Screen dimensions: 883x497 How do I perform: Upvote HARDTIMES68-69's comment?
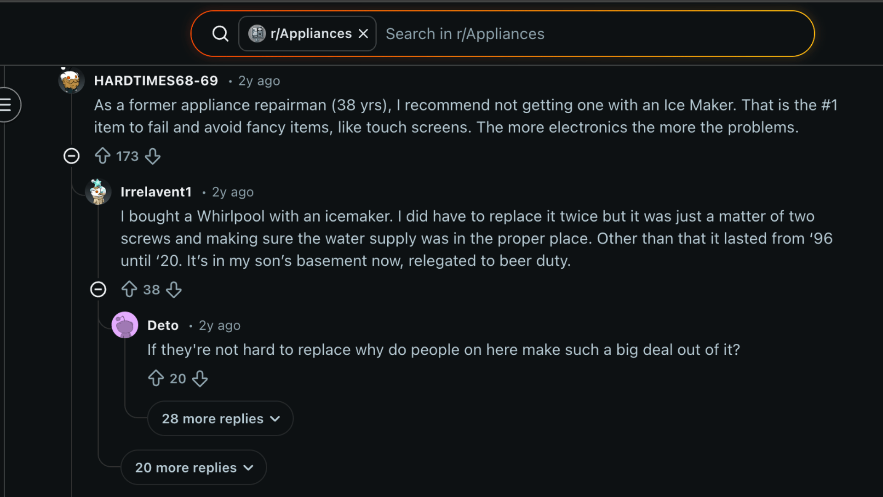tap(102, 156)
